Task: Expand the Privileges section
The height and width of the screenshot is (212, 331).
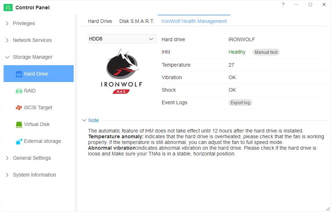Action: [x=7, y=23]
